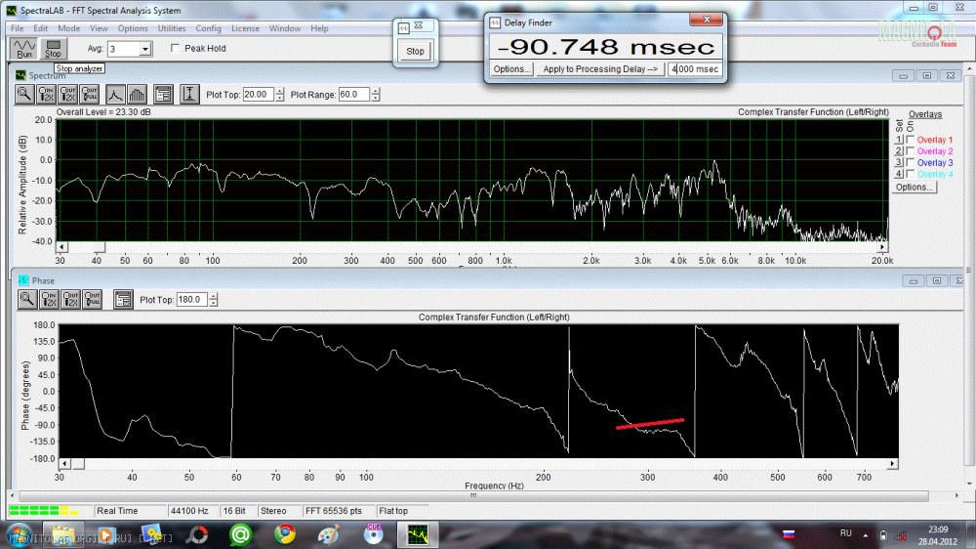
Task: Decrease Plot Range with down arrow
Action: [x=377, y=98]
